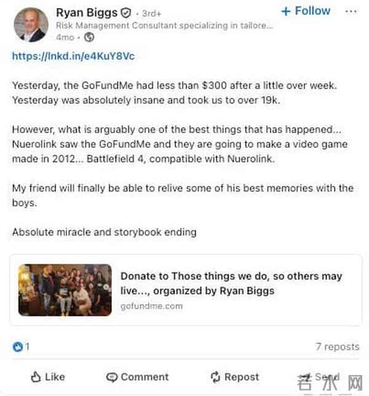Open the GoFundMe preview thumbnail image

click(x=65, y=289)
